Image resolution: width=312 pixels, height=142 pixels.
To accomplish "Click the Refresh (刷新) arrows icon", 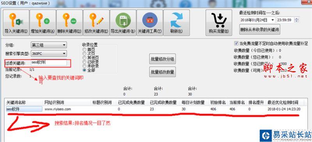I will tap(177, 23).
